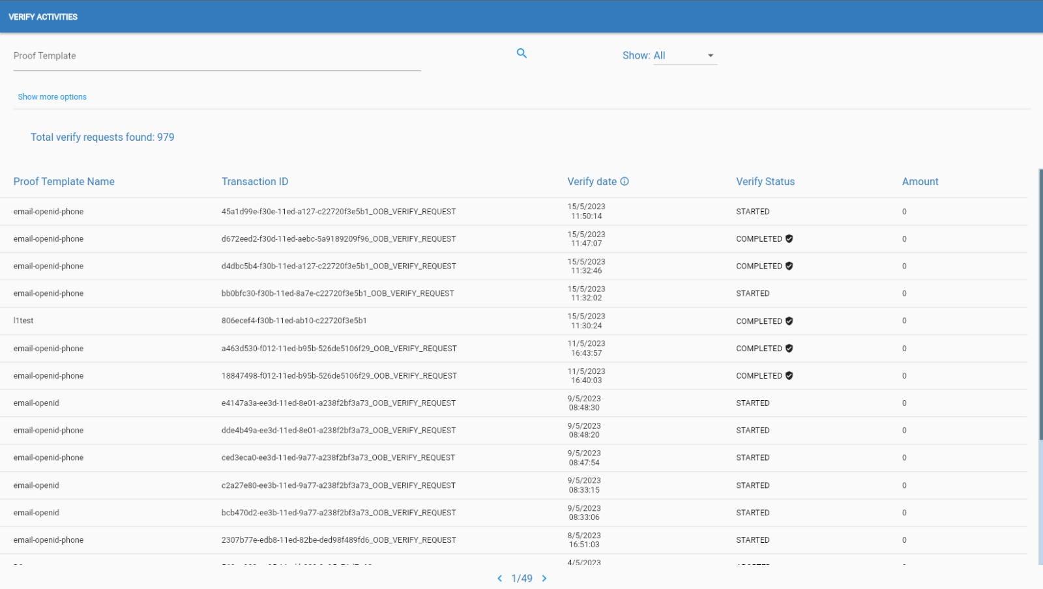This screenshot has width=1043, height=589.
Task: Sort by Verify date column header
Action: coord(592,182)
